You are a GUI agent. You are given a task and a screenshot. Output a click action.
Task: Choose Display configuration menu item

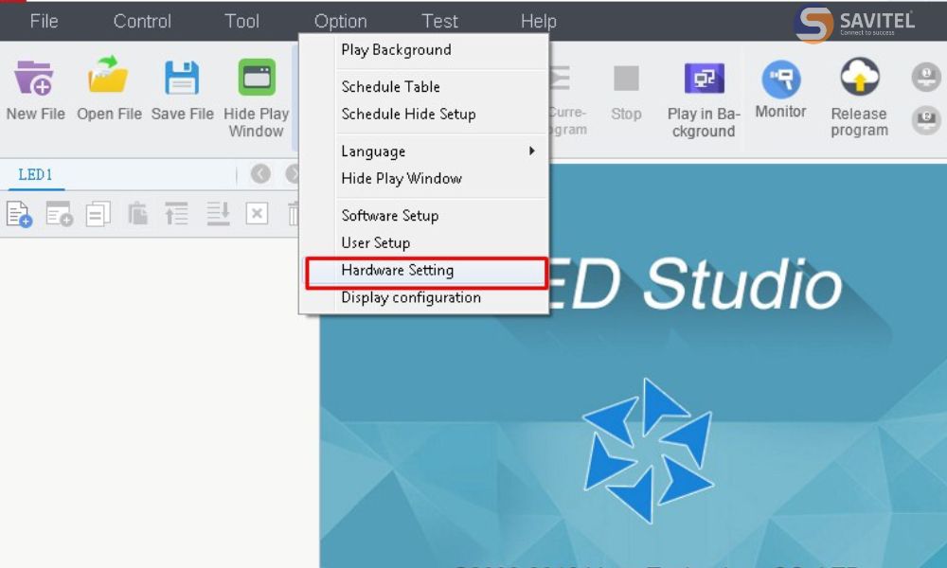(x=424, y=297)
